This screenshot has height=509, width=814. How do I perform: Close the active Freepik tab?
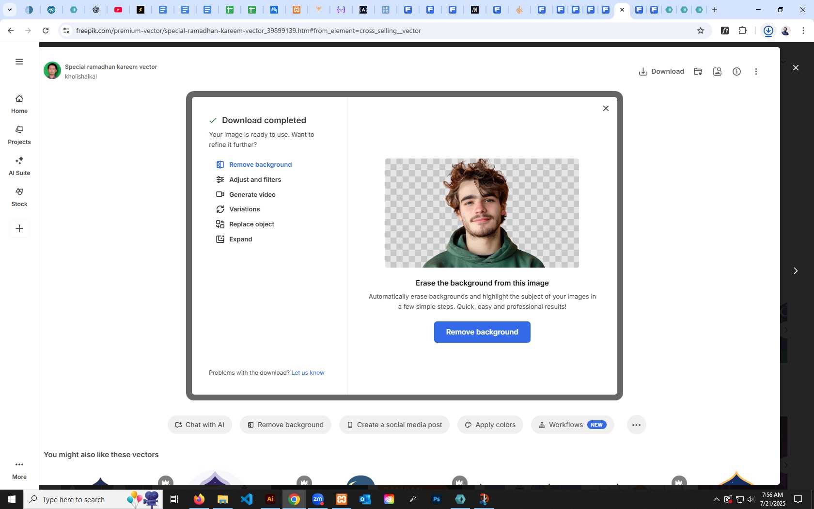pos(622,10)
